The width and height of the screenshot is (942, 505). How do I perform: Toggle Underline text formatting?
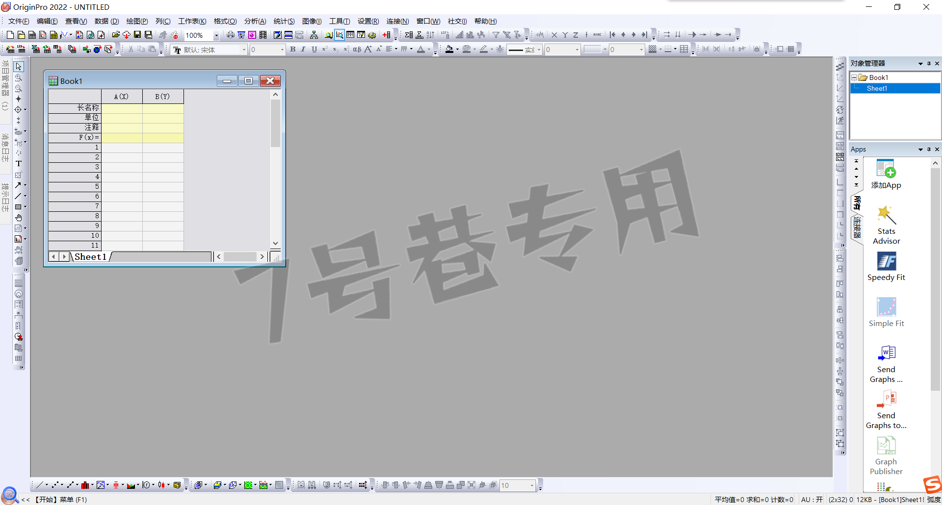(314, 49)
